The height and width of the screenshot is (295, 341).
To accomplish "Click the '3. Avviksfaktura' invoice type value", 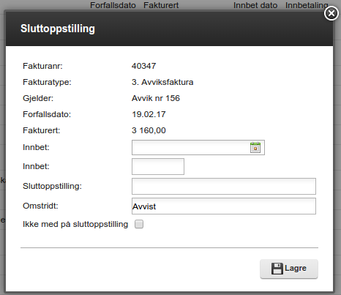I will (x=162, y=82).
